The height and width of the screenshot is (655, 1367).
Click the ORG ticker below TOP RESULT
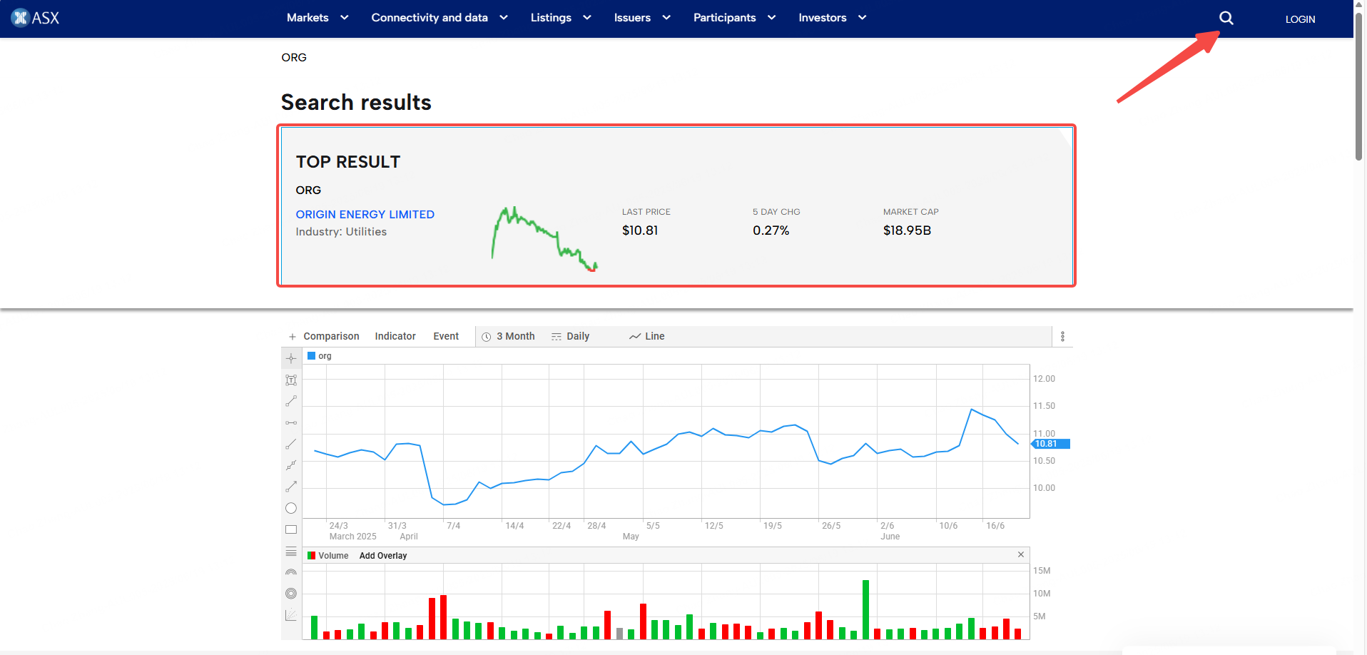point(308,190)
